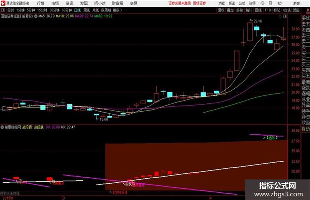Select the 周线 weekly period tab
This screenshot has height=200, width=310.
coord(87,10)
